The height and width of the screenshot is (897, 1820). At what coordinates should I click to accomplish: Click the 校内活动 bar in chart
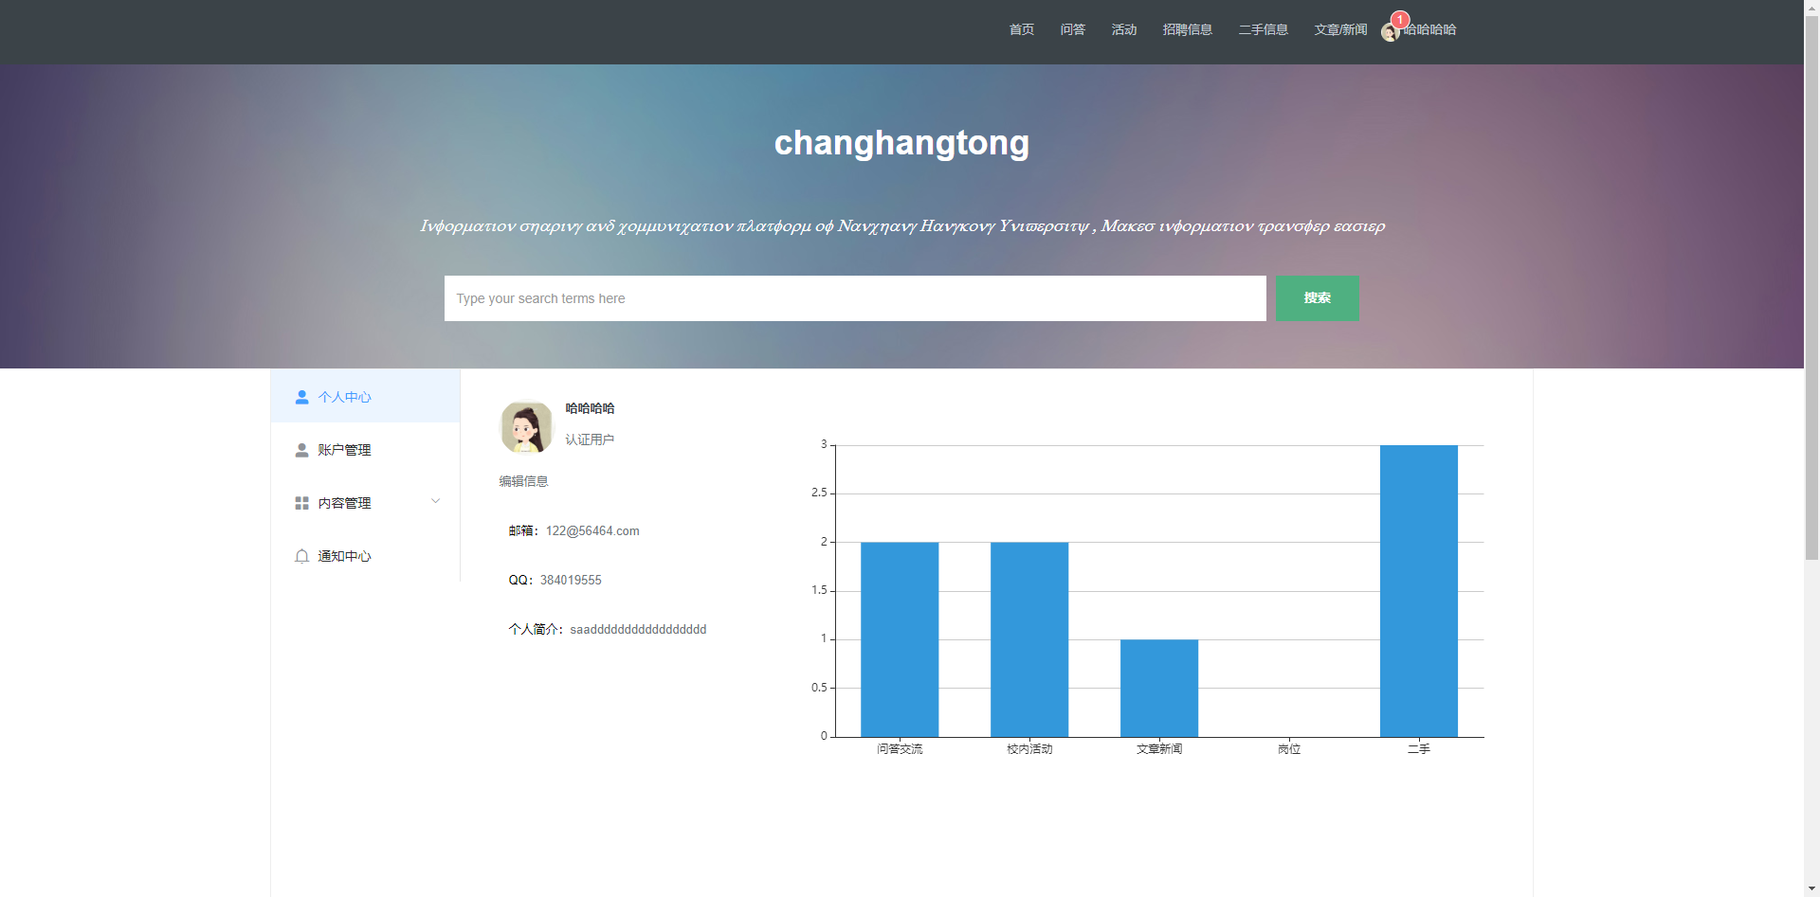pyautogui.click(x=1029, y=639)
